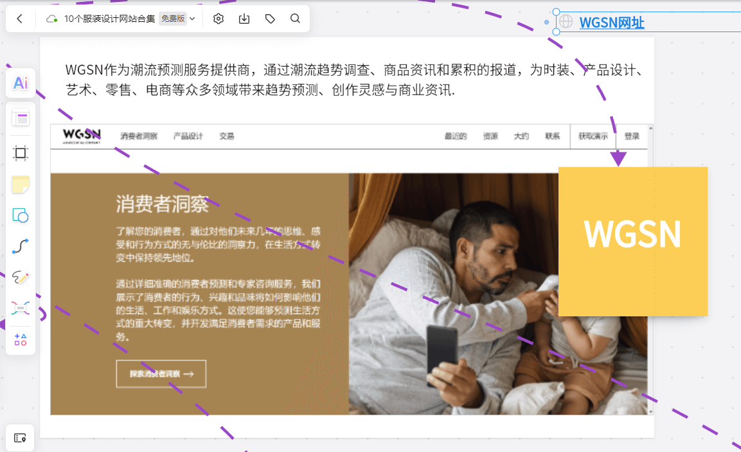Image resolution: width=741 pixels, height=452 pixels.
Task: Click the globe icon beside WGSN网址
Action: click(x=566, y=22)
